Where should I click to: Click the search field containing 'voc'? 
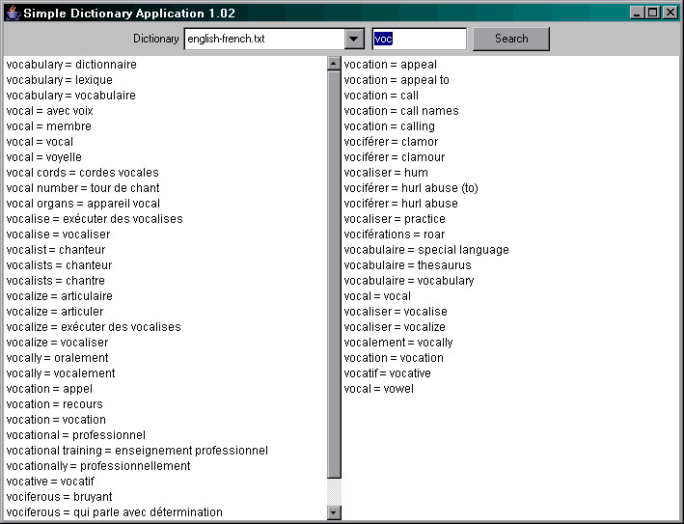point(420,39)
